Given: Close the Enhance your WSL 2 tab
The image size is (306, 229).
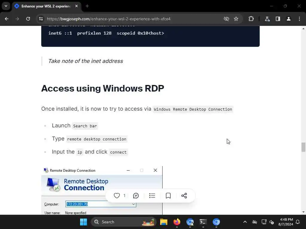Looking at the screenshot, I should (76, 6).
